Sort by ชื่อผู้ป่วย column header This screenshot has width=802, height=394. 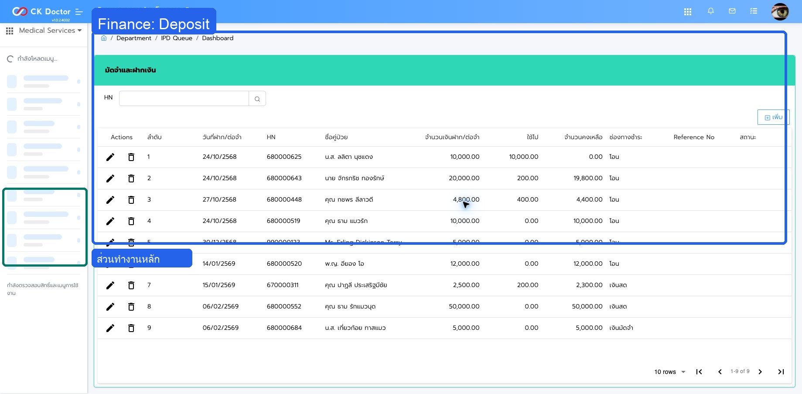coord(336,137)
